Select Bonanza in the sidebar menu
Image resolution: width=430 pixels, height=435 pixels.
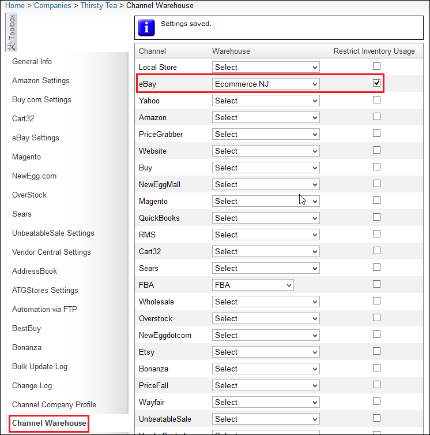27,347
